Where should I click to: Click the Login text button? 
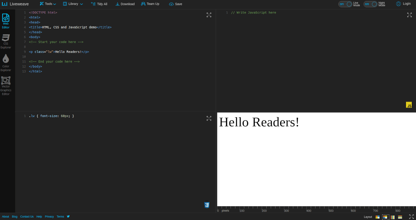click(x=407, y=4)
